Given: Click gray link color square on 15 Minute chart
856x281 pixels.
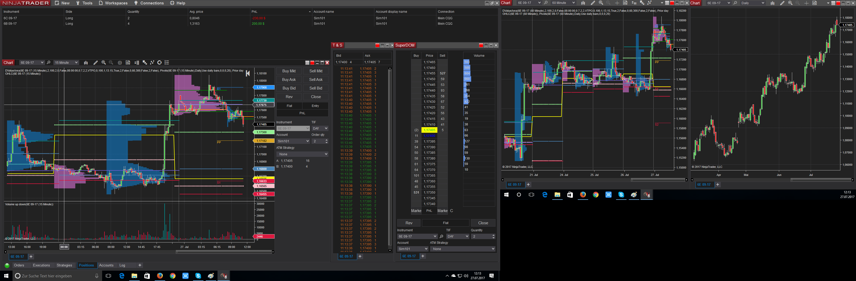Looking at the screenshot, I should pos(307,63).
